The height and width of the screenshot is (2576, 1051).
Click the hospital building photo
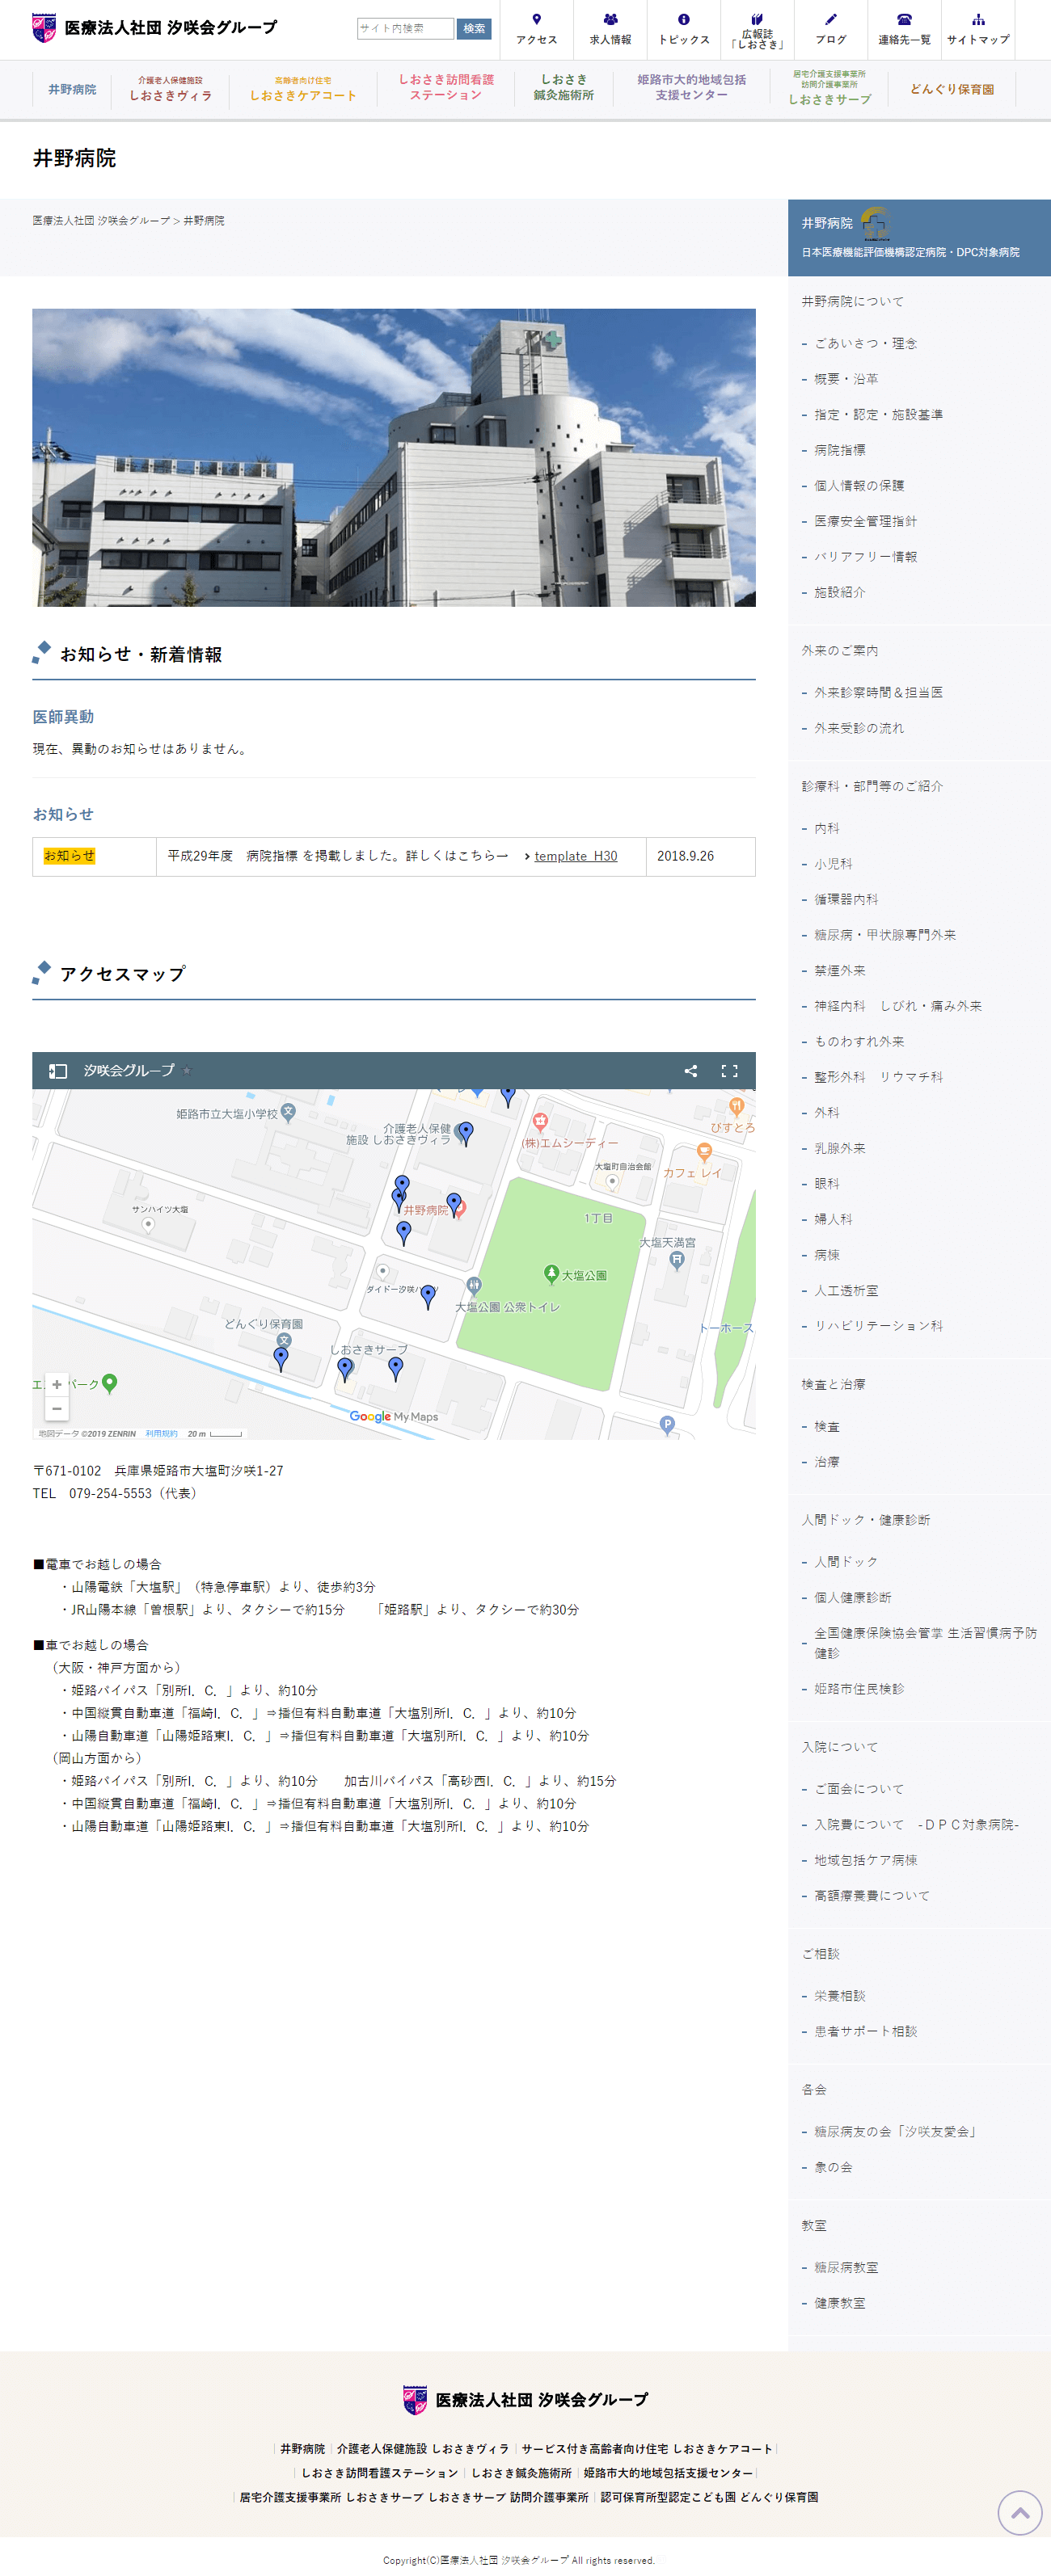click(x=394, y=457)
